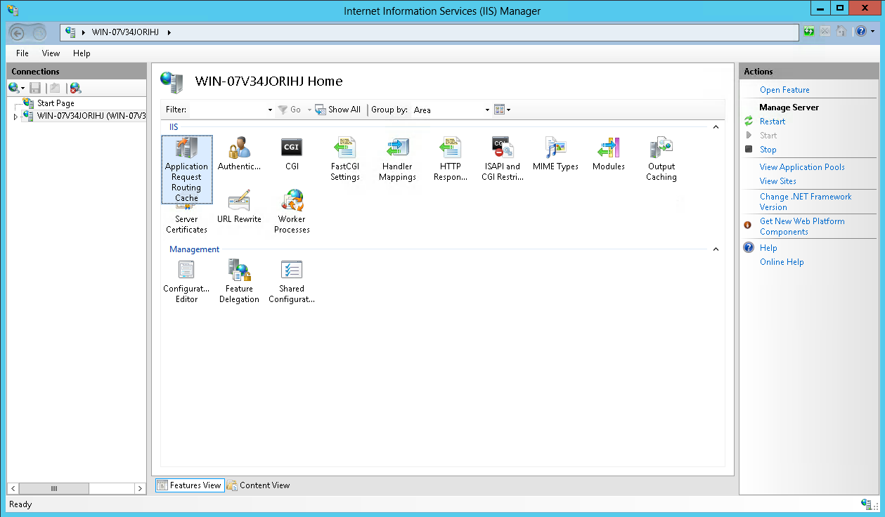Click the Up folder icon in Connections toolbar
The width and height of the screenshot is (885, 517).
pyautogui.click(x=55, y=88)
